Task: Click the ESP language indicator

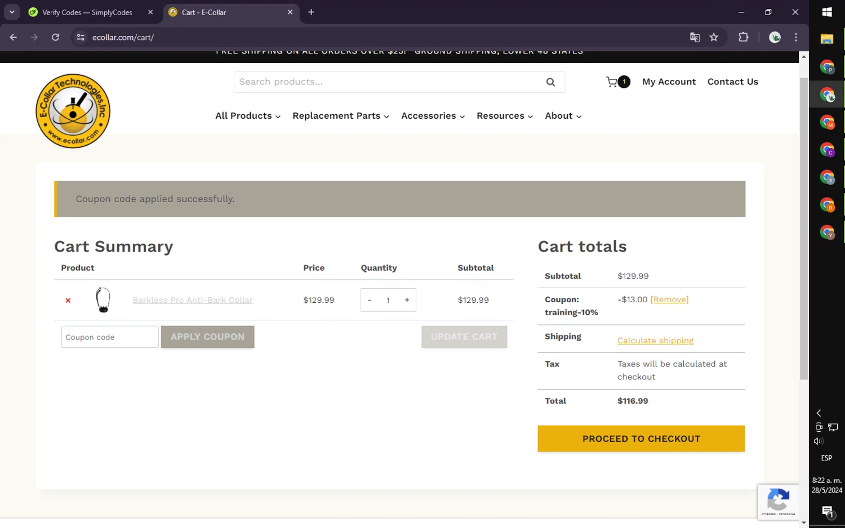Action: click(x=826, y=458)
